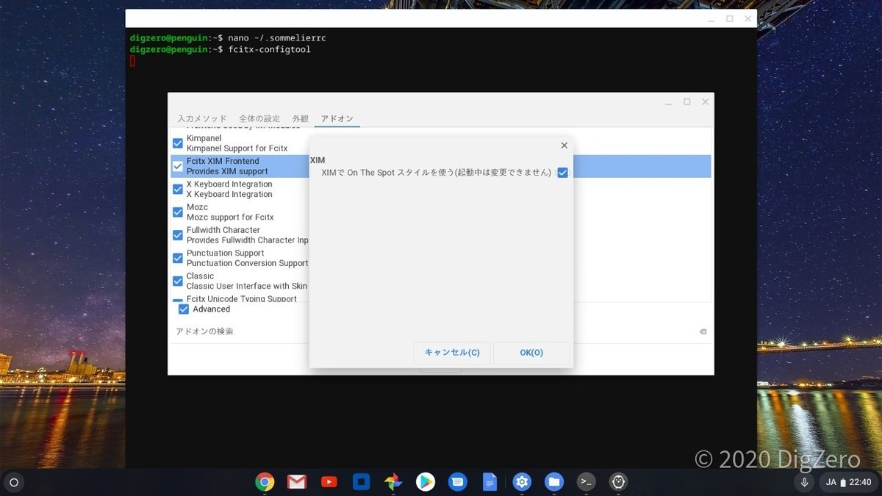Switch to 入力メソッド tab
Viewport: 882px width, 496px height.
coord(202,118)
